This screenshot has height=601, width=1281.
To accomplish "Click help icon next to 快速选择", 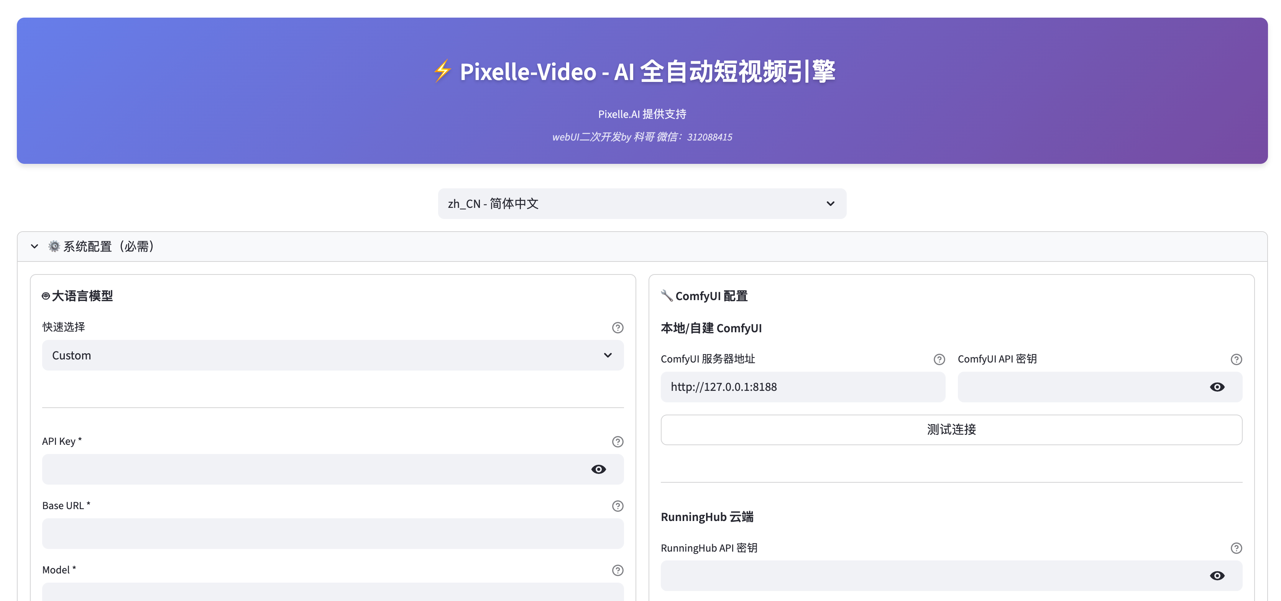I will (618, 327).
